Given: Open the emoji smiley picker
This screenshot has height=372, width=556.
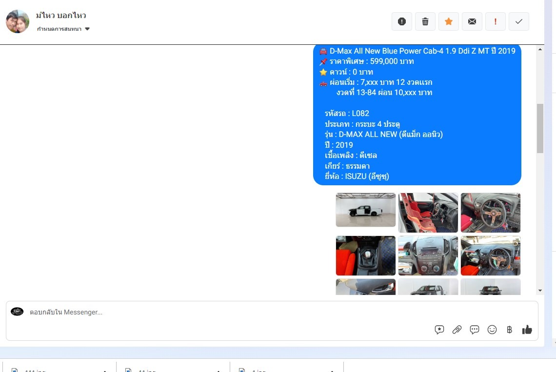Looking at the screenshot, I should [492, 330].
